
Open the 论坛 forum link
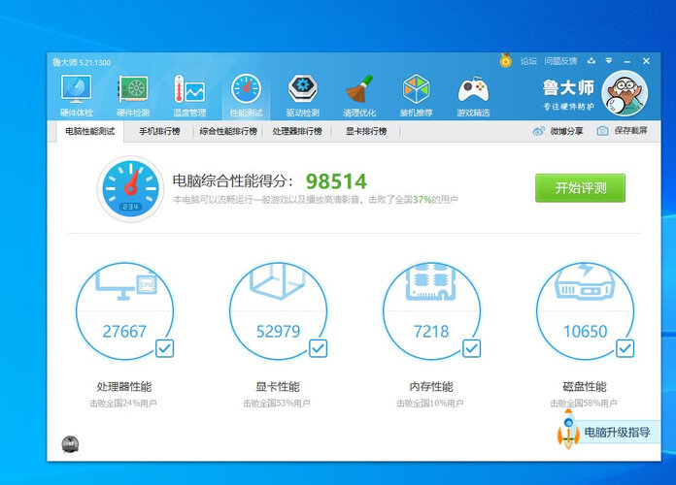[528, 61]
